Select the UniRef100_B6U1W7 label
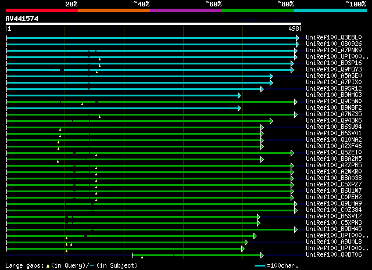372x270 pixels. pyautogui.click(x=334, y=191)
